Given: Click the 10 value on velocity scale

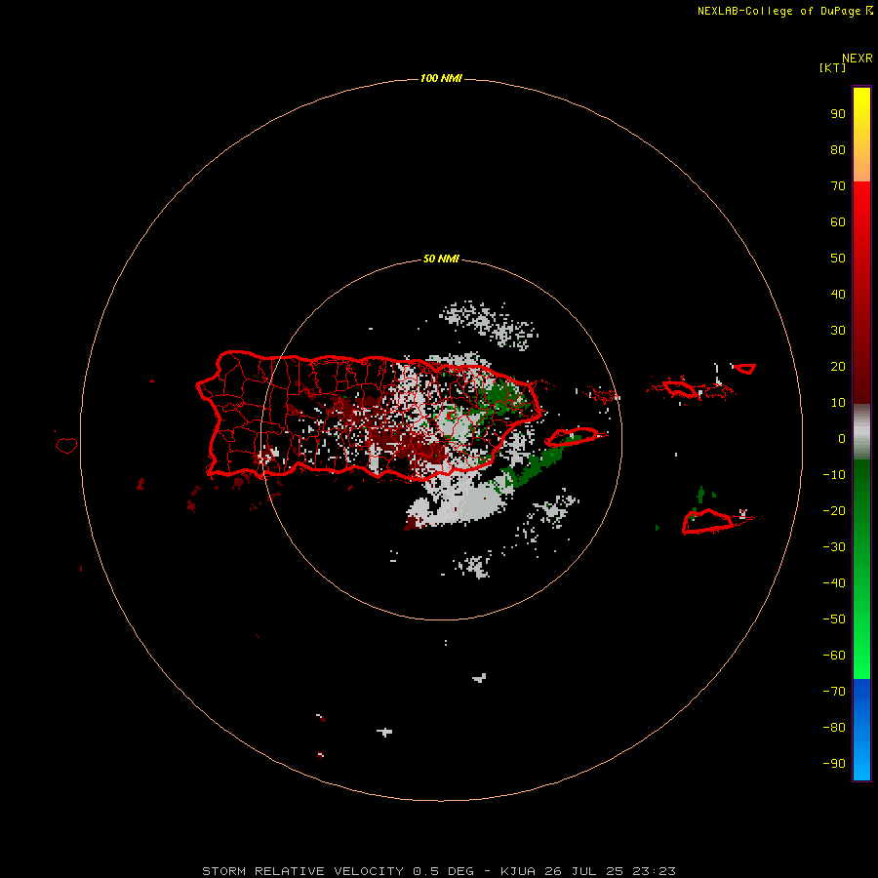Looking at the screenshot, I should click(838, 403).
